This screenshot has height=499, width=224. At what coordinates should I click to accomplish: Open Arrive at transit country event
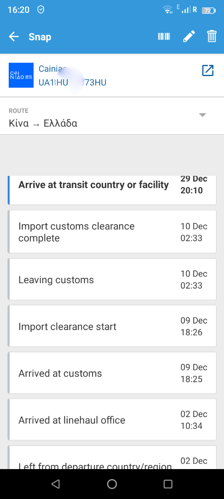[x=112, y=190]
